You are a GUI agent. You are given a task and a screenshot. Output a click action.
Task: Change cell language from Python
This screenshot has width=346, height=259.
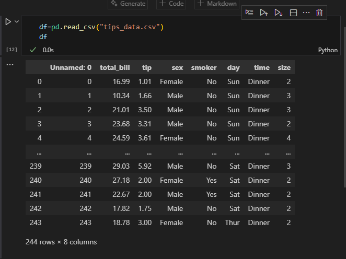point(328,50)
